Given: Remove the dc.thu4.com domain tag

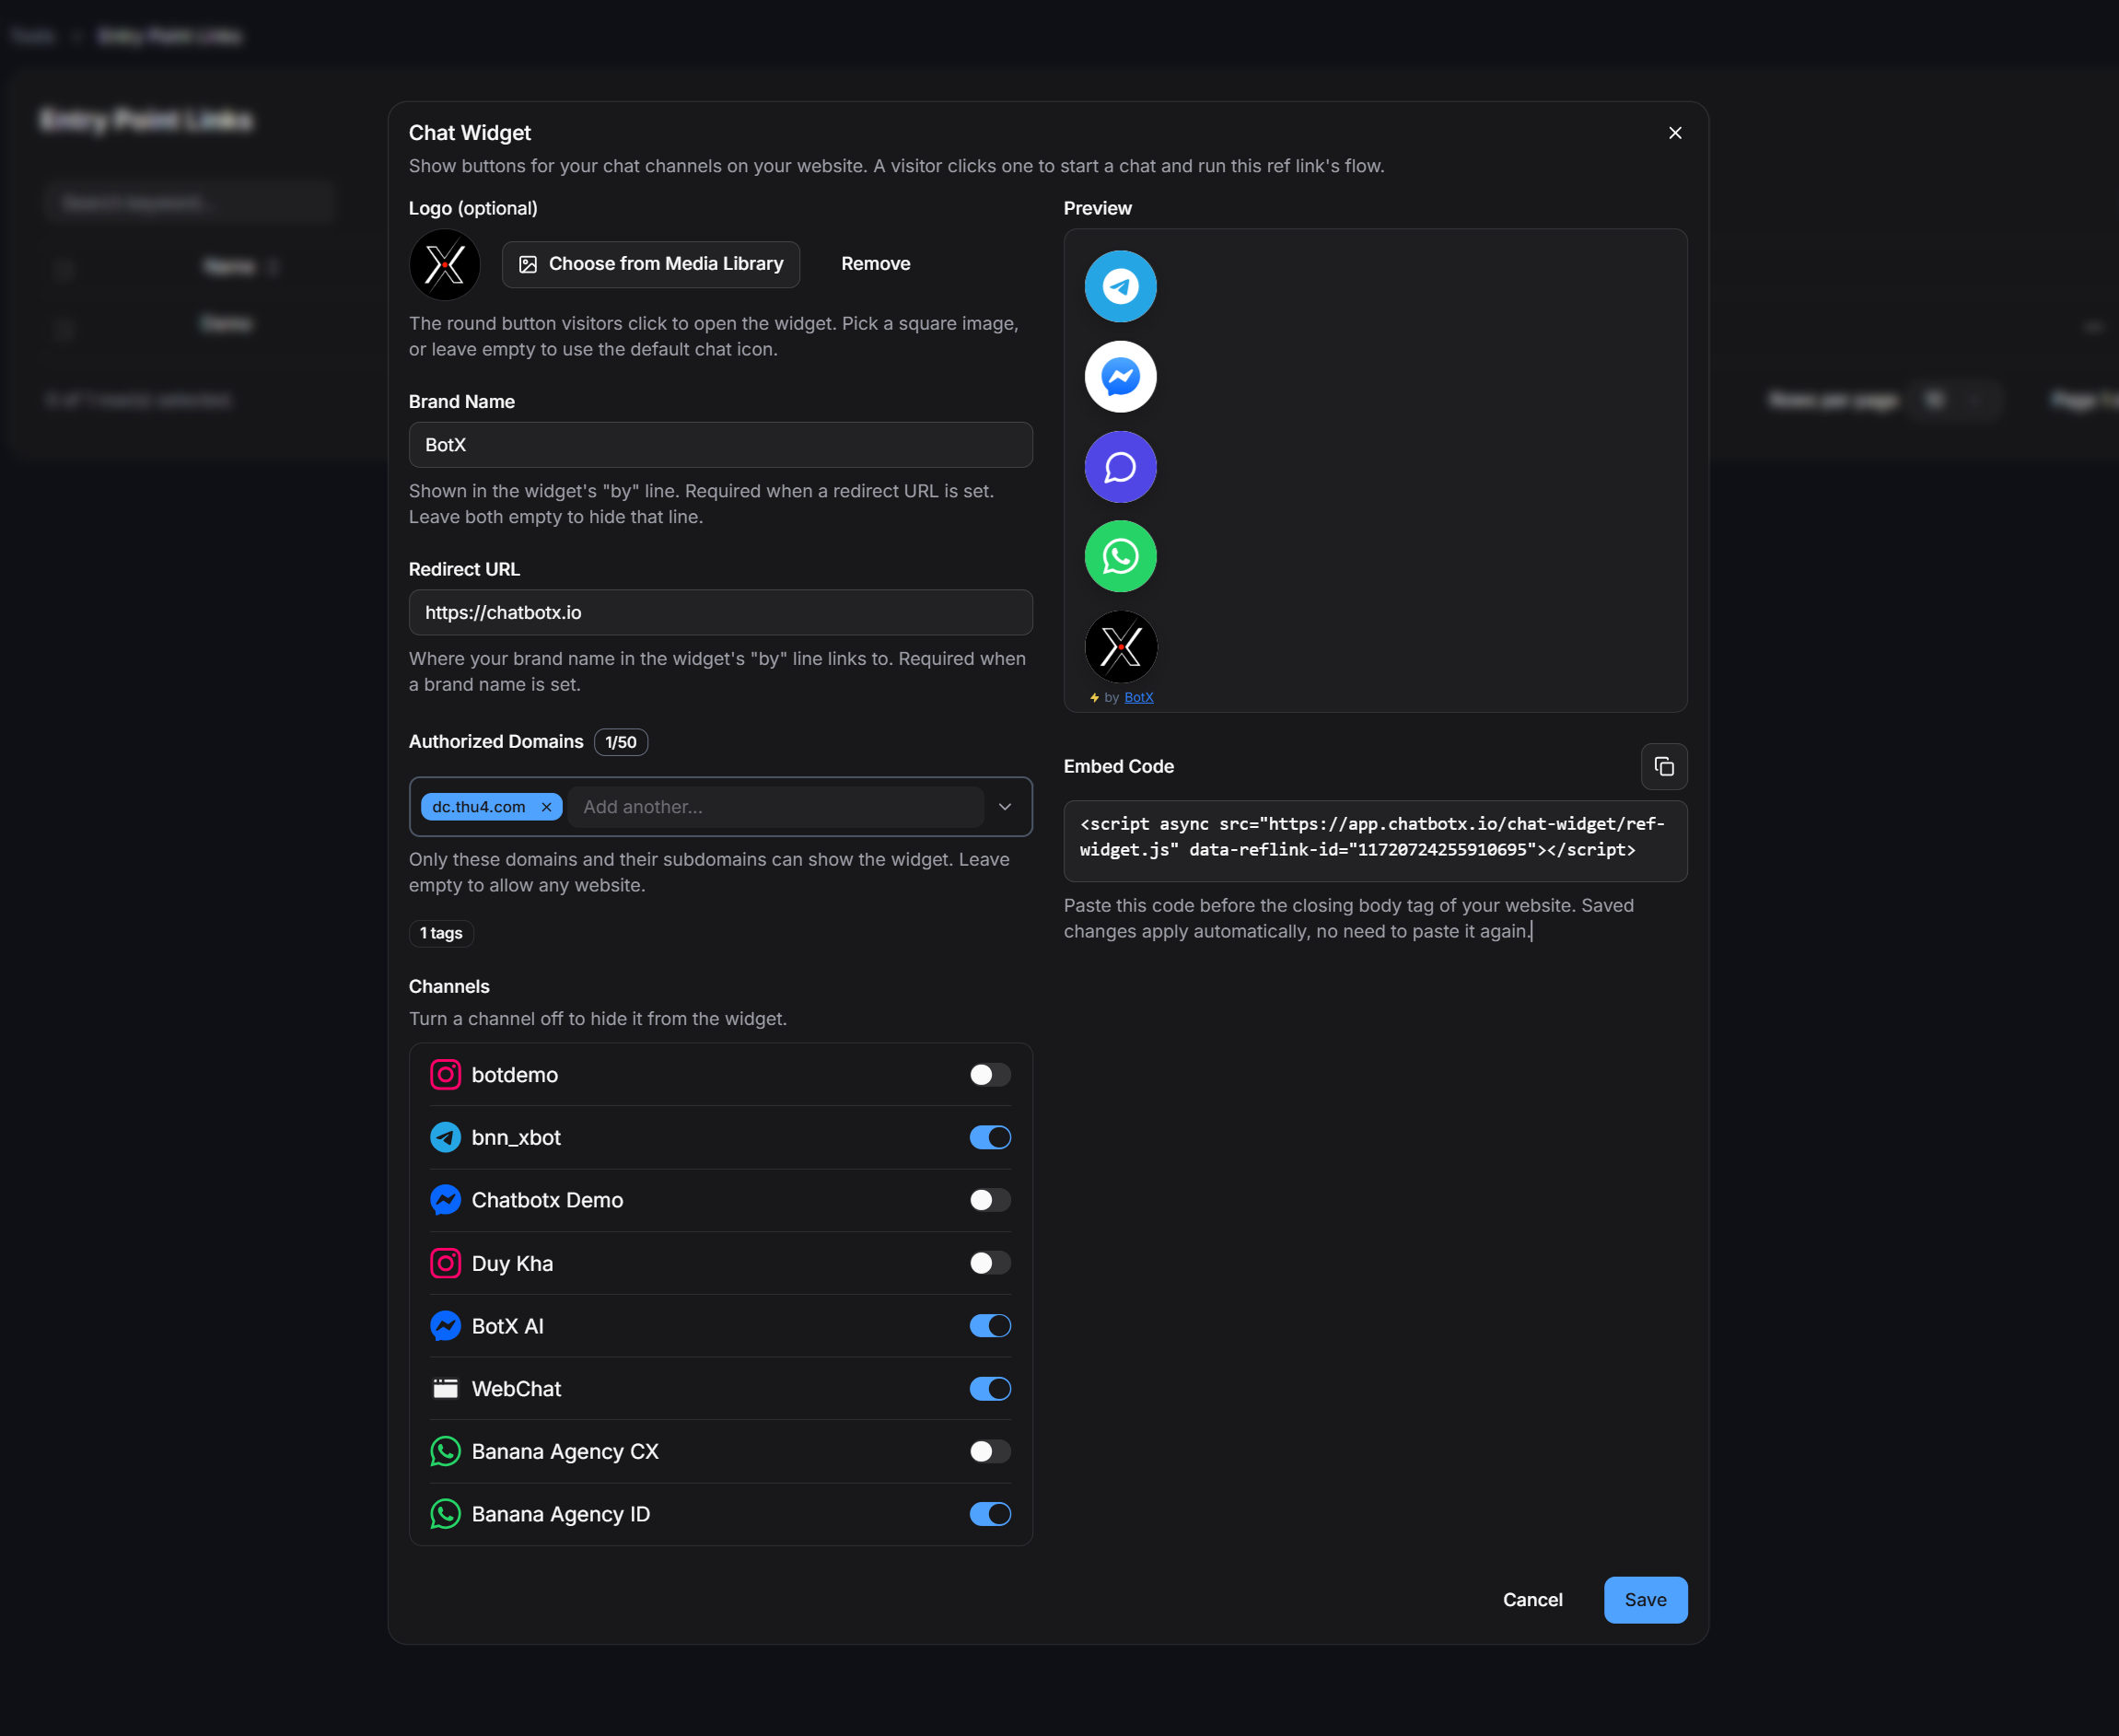Looking at the screenshot, I should [x=546, y=807].
